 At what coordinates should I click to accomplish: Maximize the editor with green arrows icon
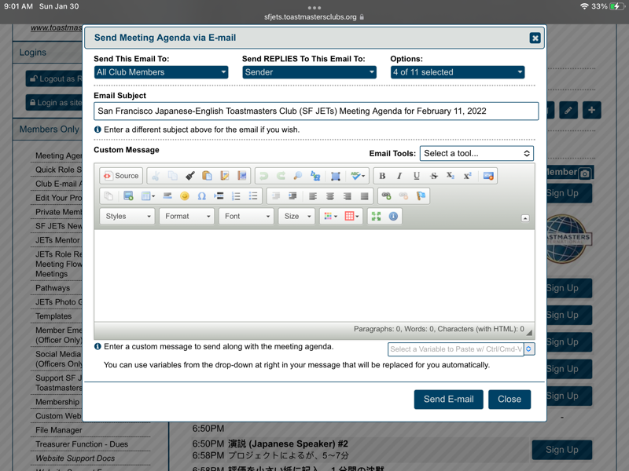pos(377,217)
